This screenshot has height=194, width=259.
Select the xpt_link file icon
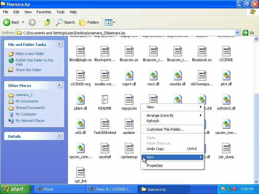coord(80,173)
